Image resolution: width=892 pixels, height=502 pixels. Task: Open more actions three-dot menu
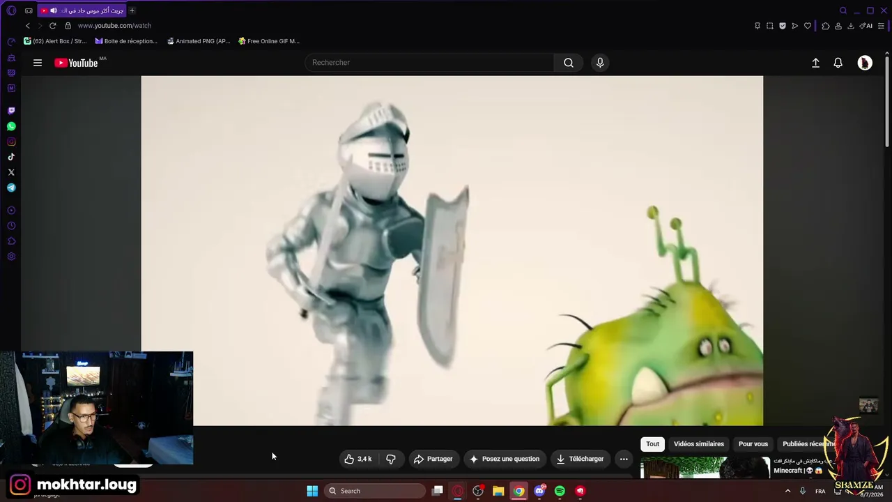tap(624, 459)
